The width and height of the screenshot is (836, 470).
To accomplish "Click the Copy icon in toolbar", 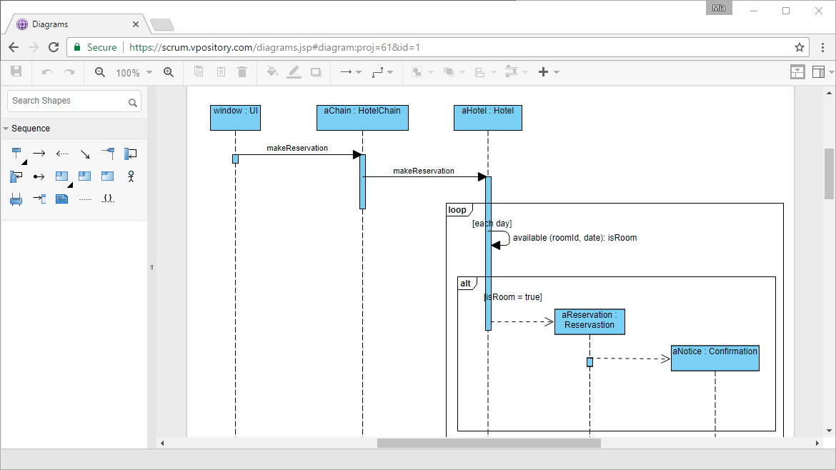I will [199, 71].
